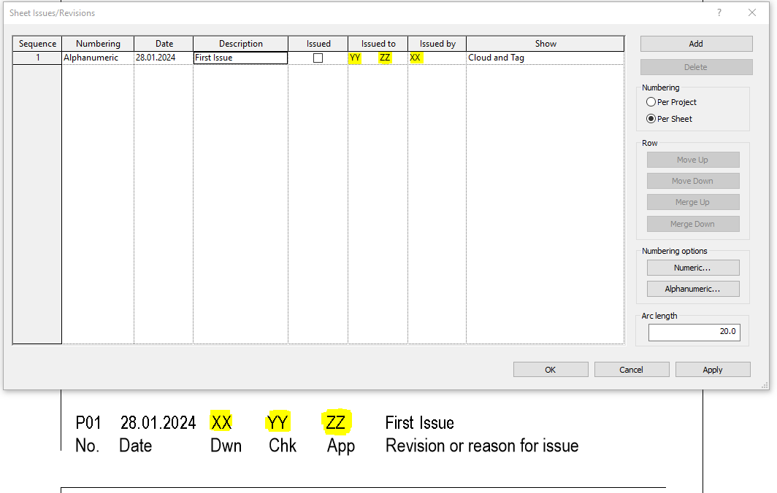Image resolution: width=777 pixels, height=493 pixels.
Task: Open Alphanumeric numbering options
Action: tap(692, 288)
